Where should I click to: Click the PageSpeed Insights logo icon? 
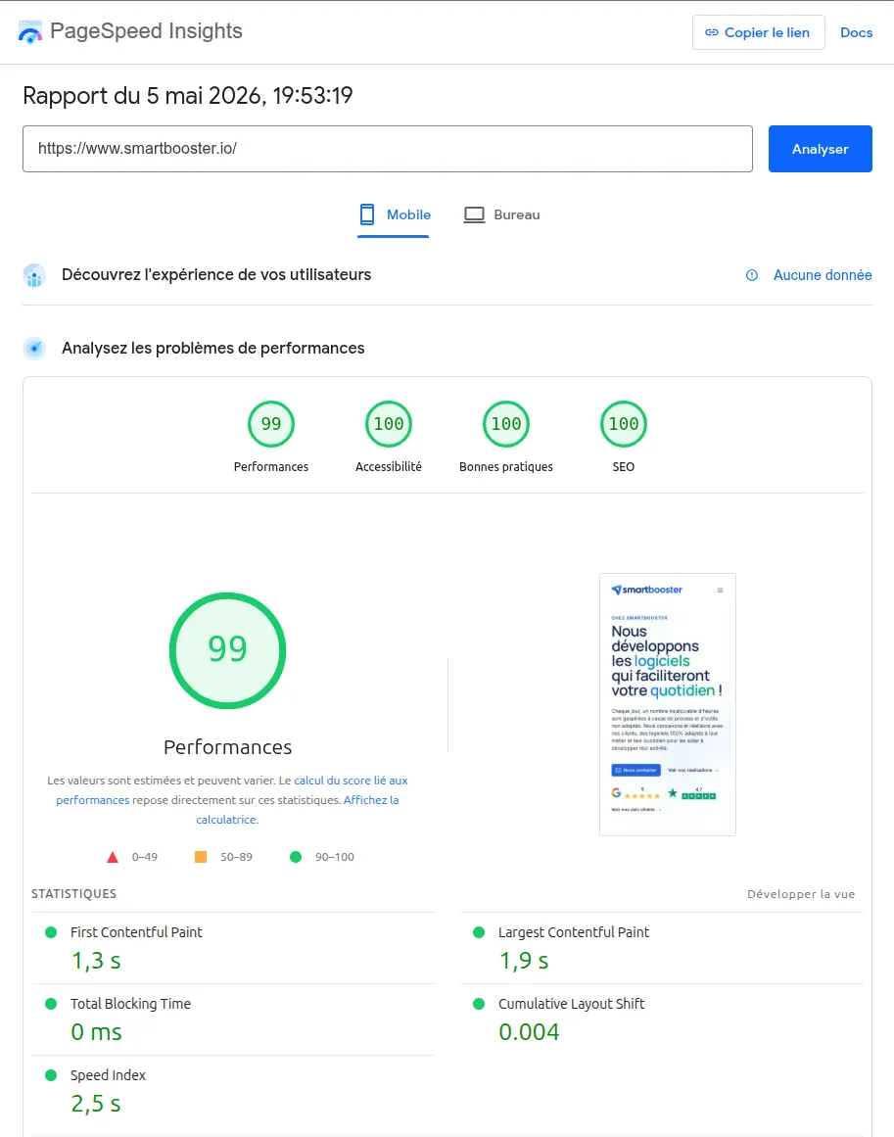29,32
